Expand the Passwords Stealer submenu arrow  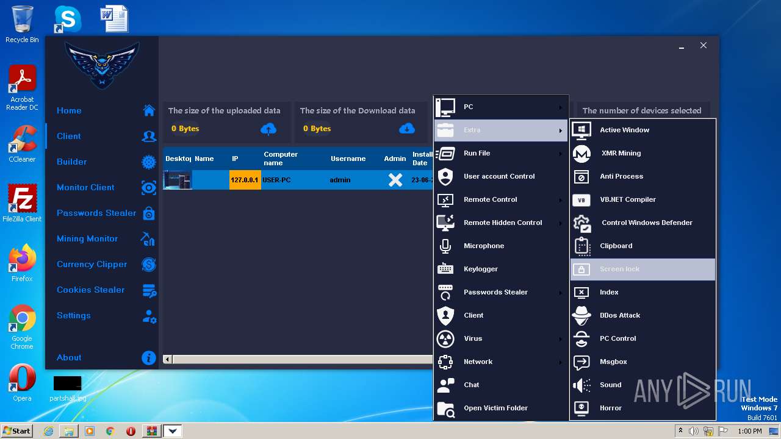[x=560, y=293]
